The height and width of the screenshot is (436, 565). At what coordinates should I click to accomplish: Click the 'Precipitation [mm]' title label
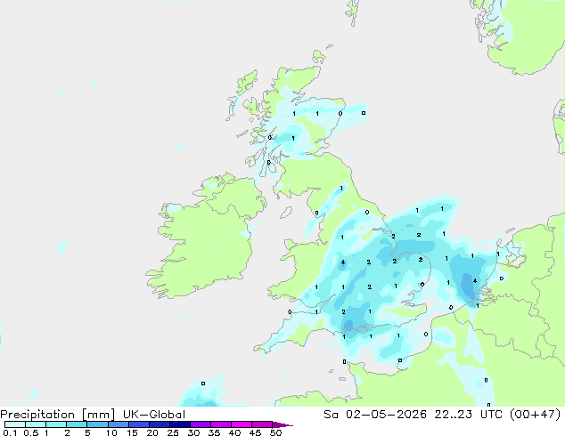[58, 415]
